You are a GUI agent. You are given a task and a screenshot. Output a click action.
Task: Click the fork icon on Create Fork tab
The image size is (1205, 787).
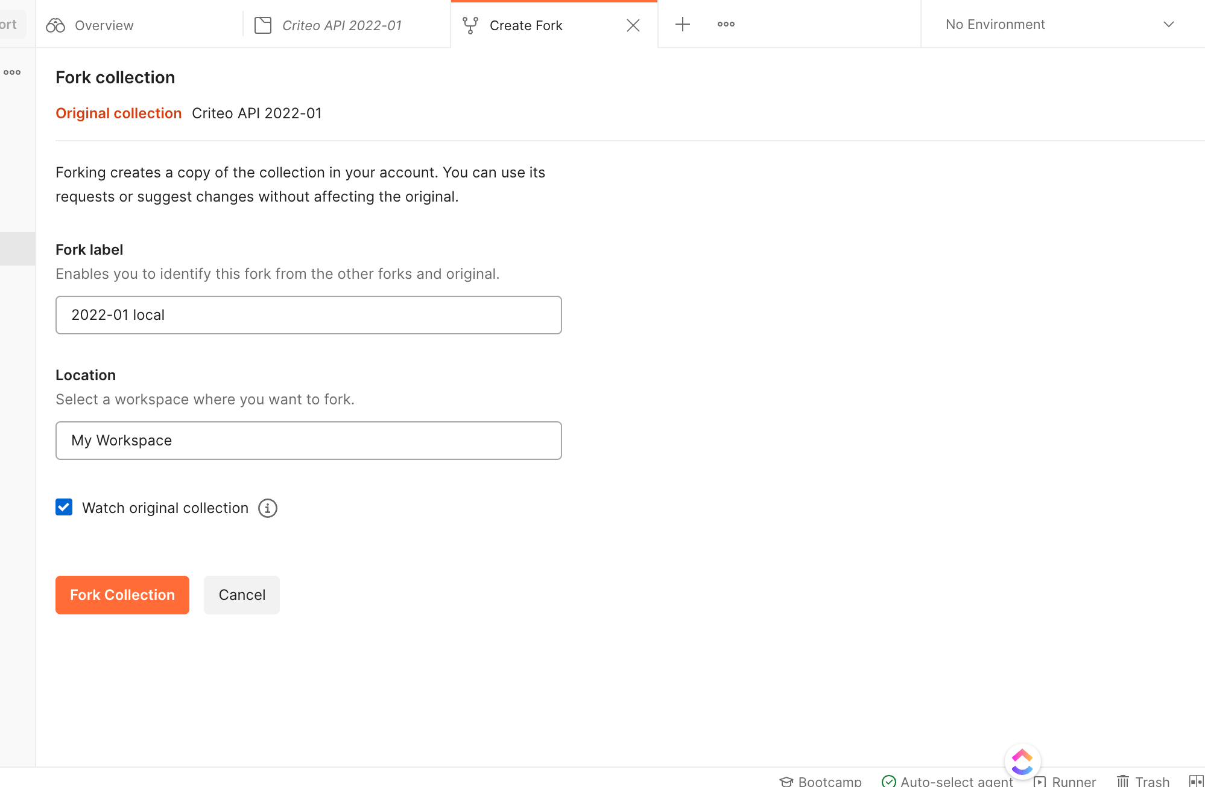tap(470, 25)
